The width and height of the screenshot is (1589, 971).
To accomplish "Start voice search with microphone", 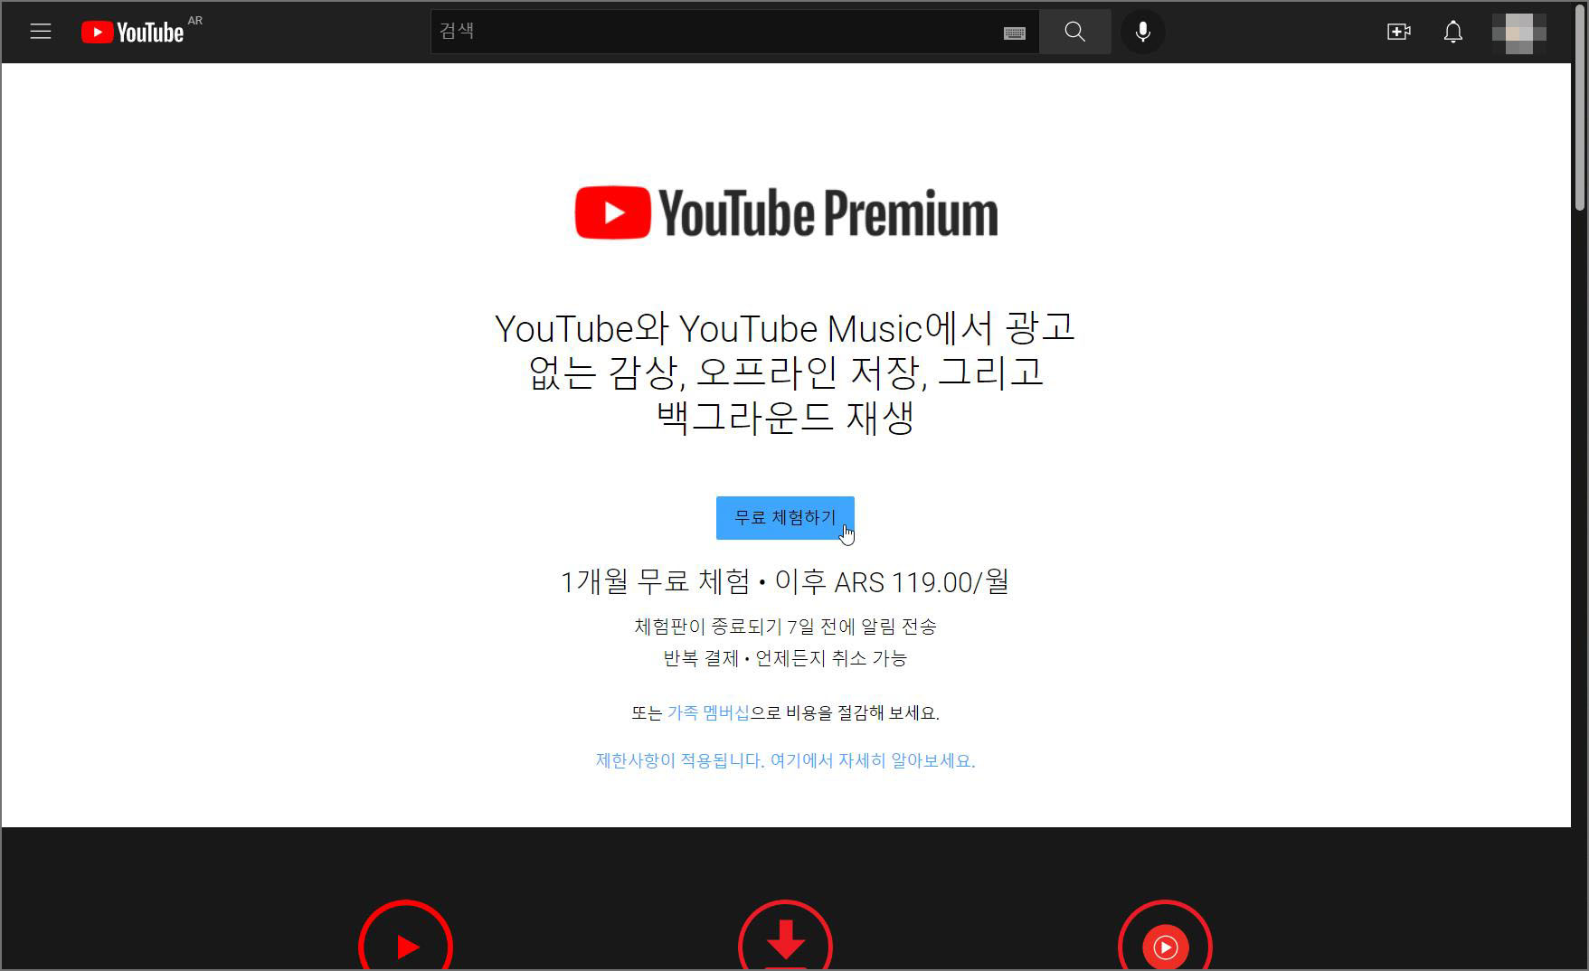I will click(x=1143, y=32).
